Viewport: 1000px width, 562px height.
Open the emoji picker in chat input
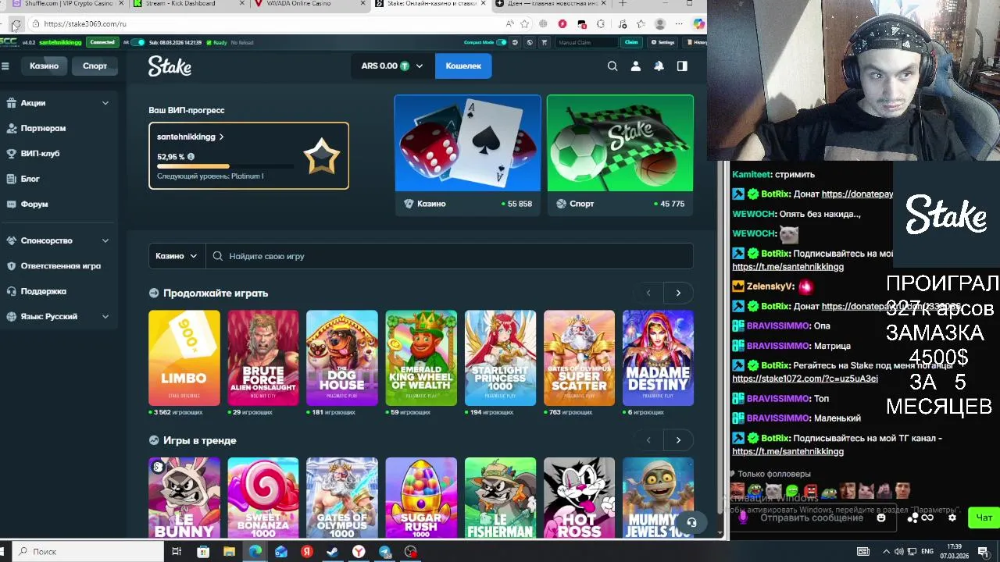tap(881, 518)
